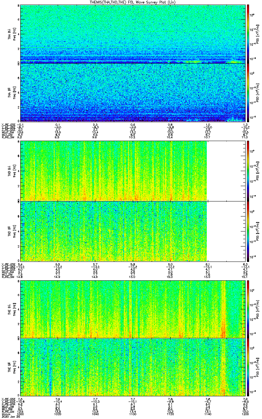Click the THE B-parallel freq [Hz] axis label
This screenshot has width=262, height=419.
click(x=14, y=367)
